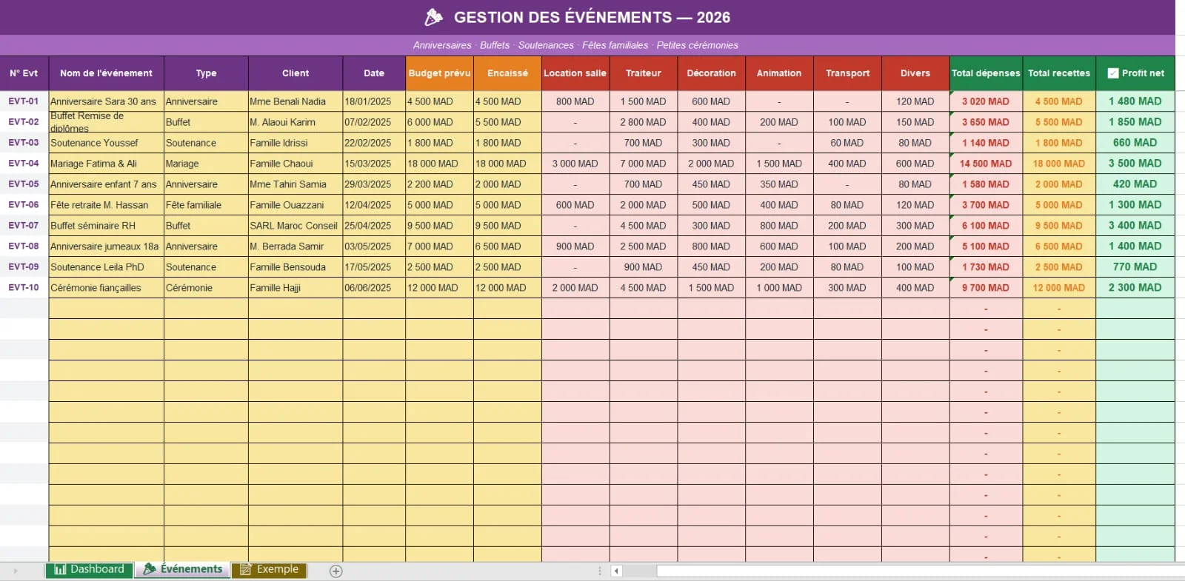Select the Mariage Fatima & Ali cell

pos(106,164)
